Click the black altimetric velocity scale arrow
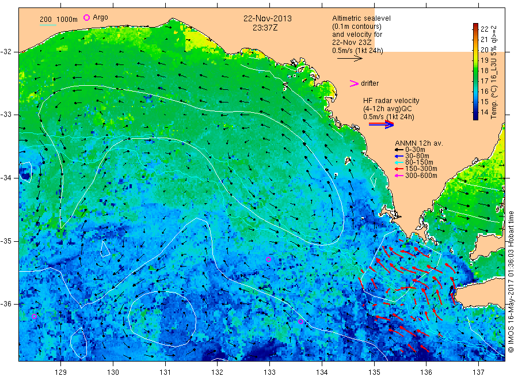Image resolution: width=518 pixels, height=380 pixels. (349, 59)
